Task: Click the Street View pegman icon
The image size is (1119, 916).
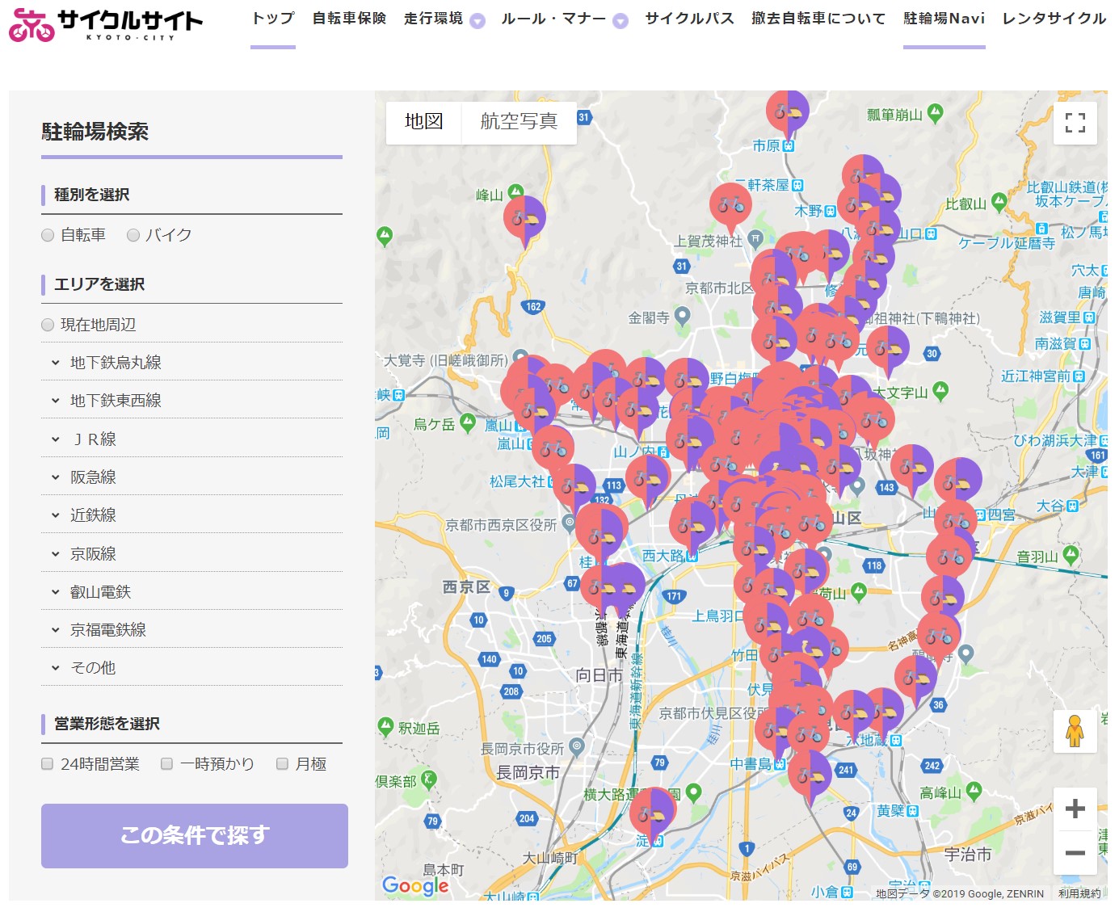Action: click(x=1074, y=731)
